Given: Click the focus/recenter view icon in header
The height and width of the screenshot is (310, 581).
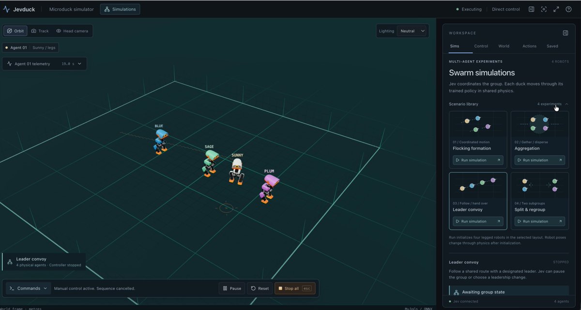Looking at the screenshot, I should (544, 9).
